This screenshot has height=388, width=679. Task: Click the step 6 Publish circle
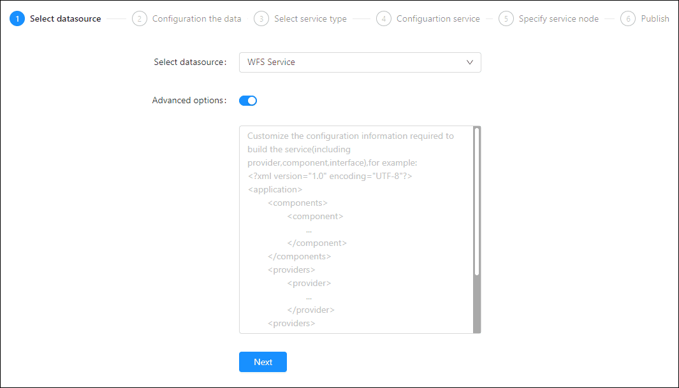tap(628, 18)
